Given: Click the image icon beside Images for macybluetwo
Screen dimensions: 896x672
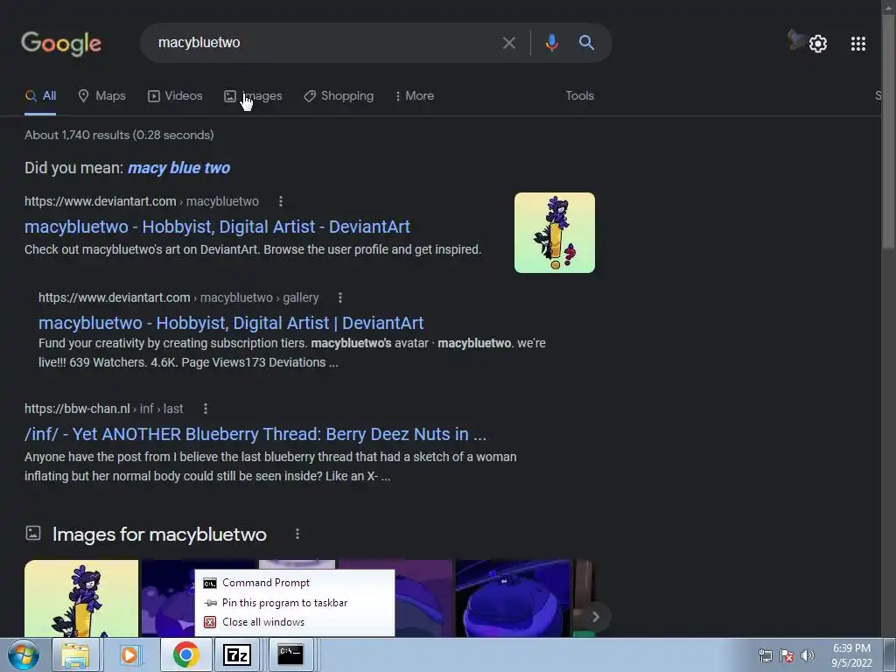Looking at the screenshot, I should pyautogui.click(x=33, y=533).
